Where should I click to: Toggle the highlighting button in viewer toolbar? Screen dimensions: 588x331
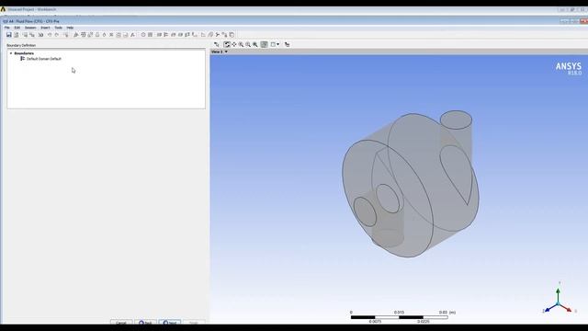point(265,44)
